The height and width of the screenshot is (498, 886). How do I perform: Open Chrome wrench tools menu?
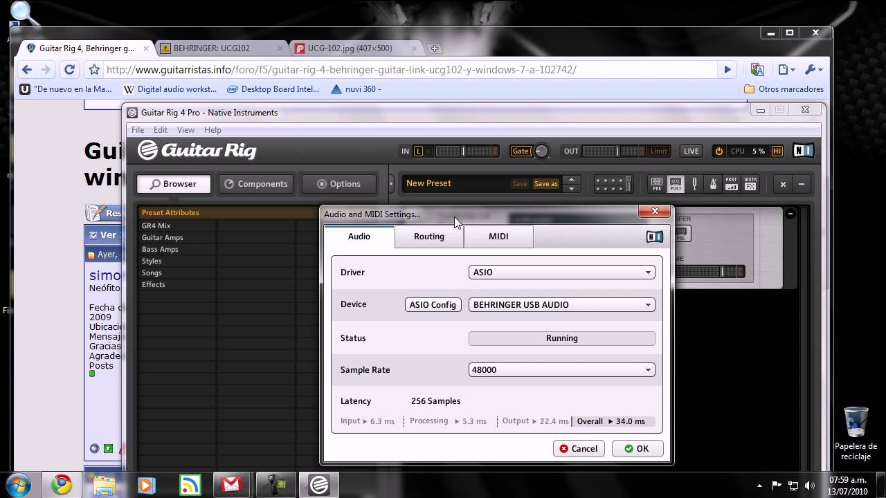(813, 70)
